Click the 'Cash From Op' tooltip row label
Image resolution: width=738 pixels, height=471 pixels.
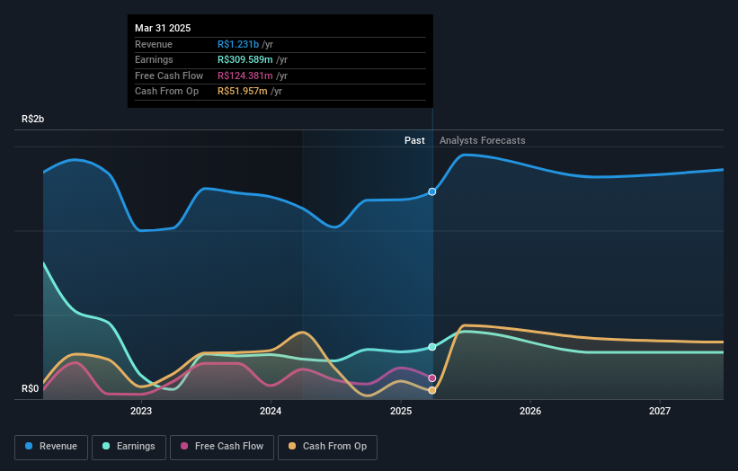click(166, 92)
